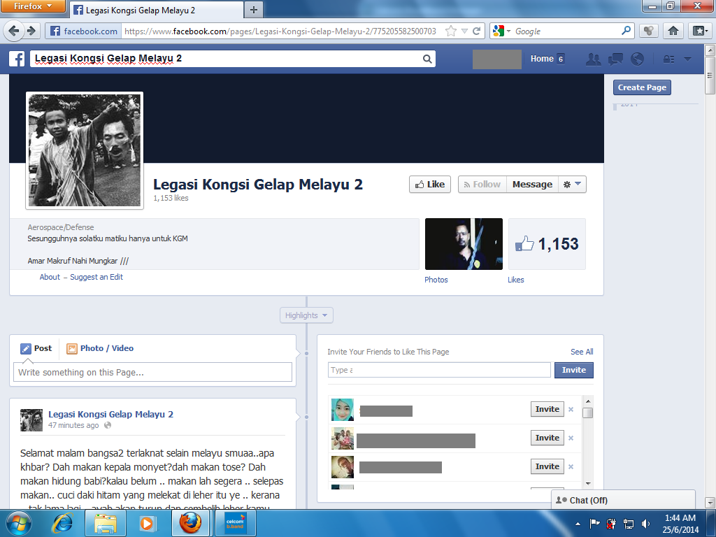Click the Facebook logo icon
The height and width of the screenshot is (537, 716).
coord(17,59)
